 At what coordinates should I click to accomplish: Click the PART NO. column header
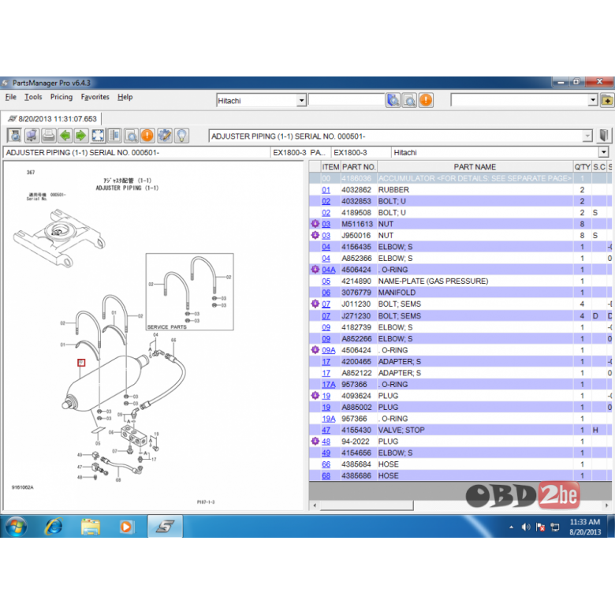pyautogui.click(x=359, y=166)
